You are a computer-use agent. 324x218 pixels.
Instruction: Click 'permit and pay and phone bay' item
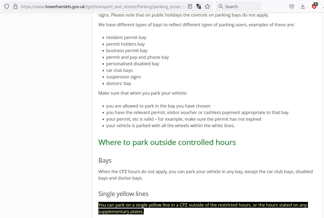(137, 57)
